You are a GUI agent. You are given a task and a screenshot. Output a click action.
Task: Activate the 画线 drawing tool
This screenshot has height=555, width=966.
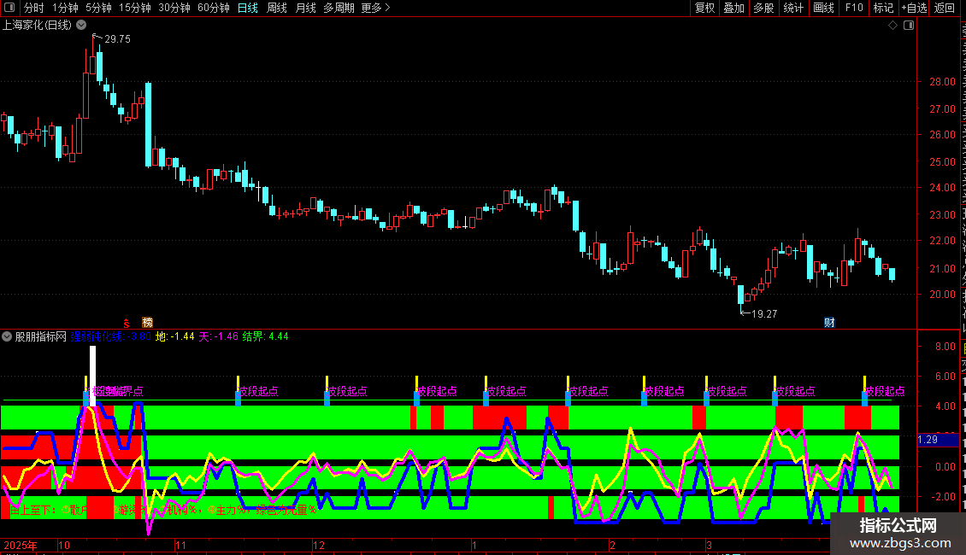click(823, 8)
